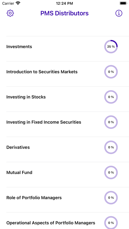Image resolution: width=129 pixels, height=229 pixels.
Task: Tap progress ring for Role of Portfolio Managers
Action: 111,198
